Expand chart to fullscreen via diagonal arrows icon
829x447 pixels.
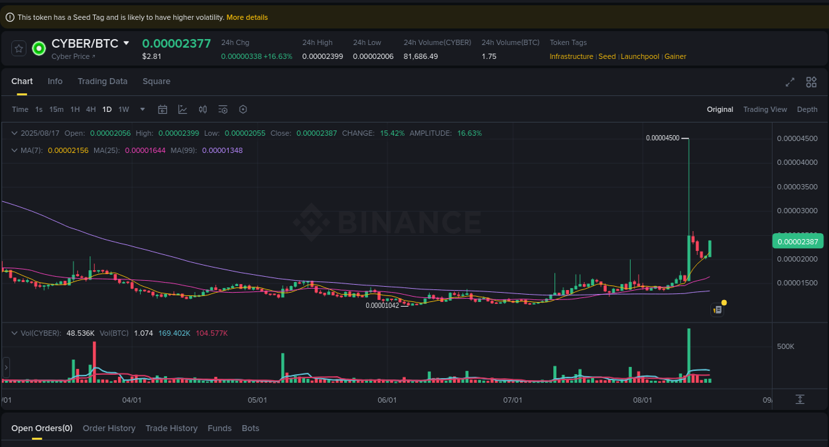(x=789, y=82)
